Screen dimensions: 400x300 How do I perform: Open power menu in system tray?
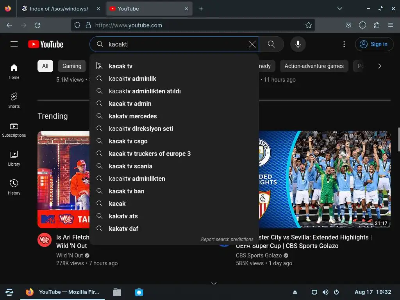(x=336, y=292)
